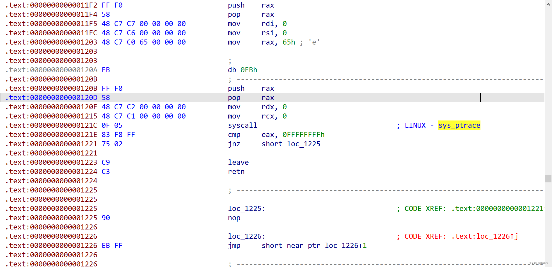The height and width of the screenshot is (267, 552).
Task: Click the loc_1225: label definition
Action: [246, 209]
